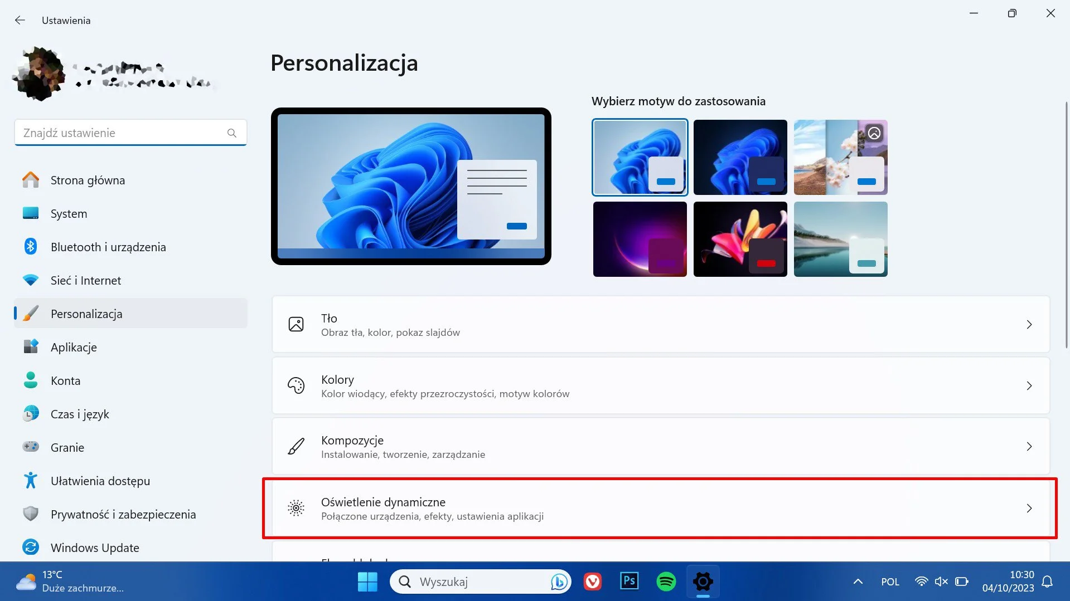Click the Ułatwienia dostępu accessibility icon

(31, 481)
